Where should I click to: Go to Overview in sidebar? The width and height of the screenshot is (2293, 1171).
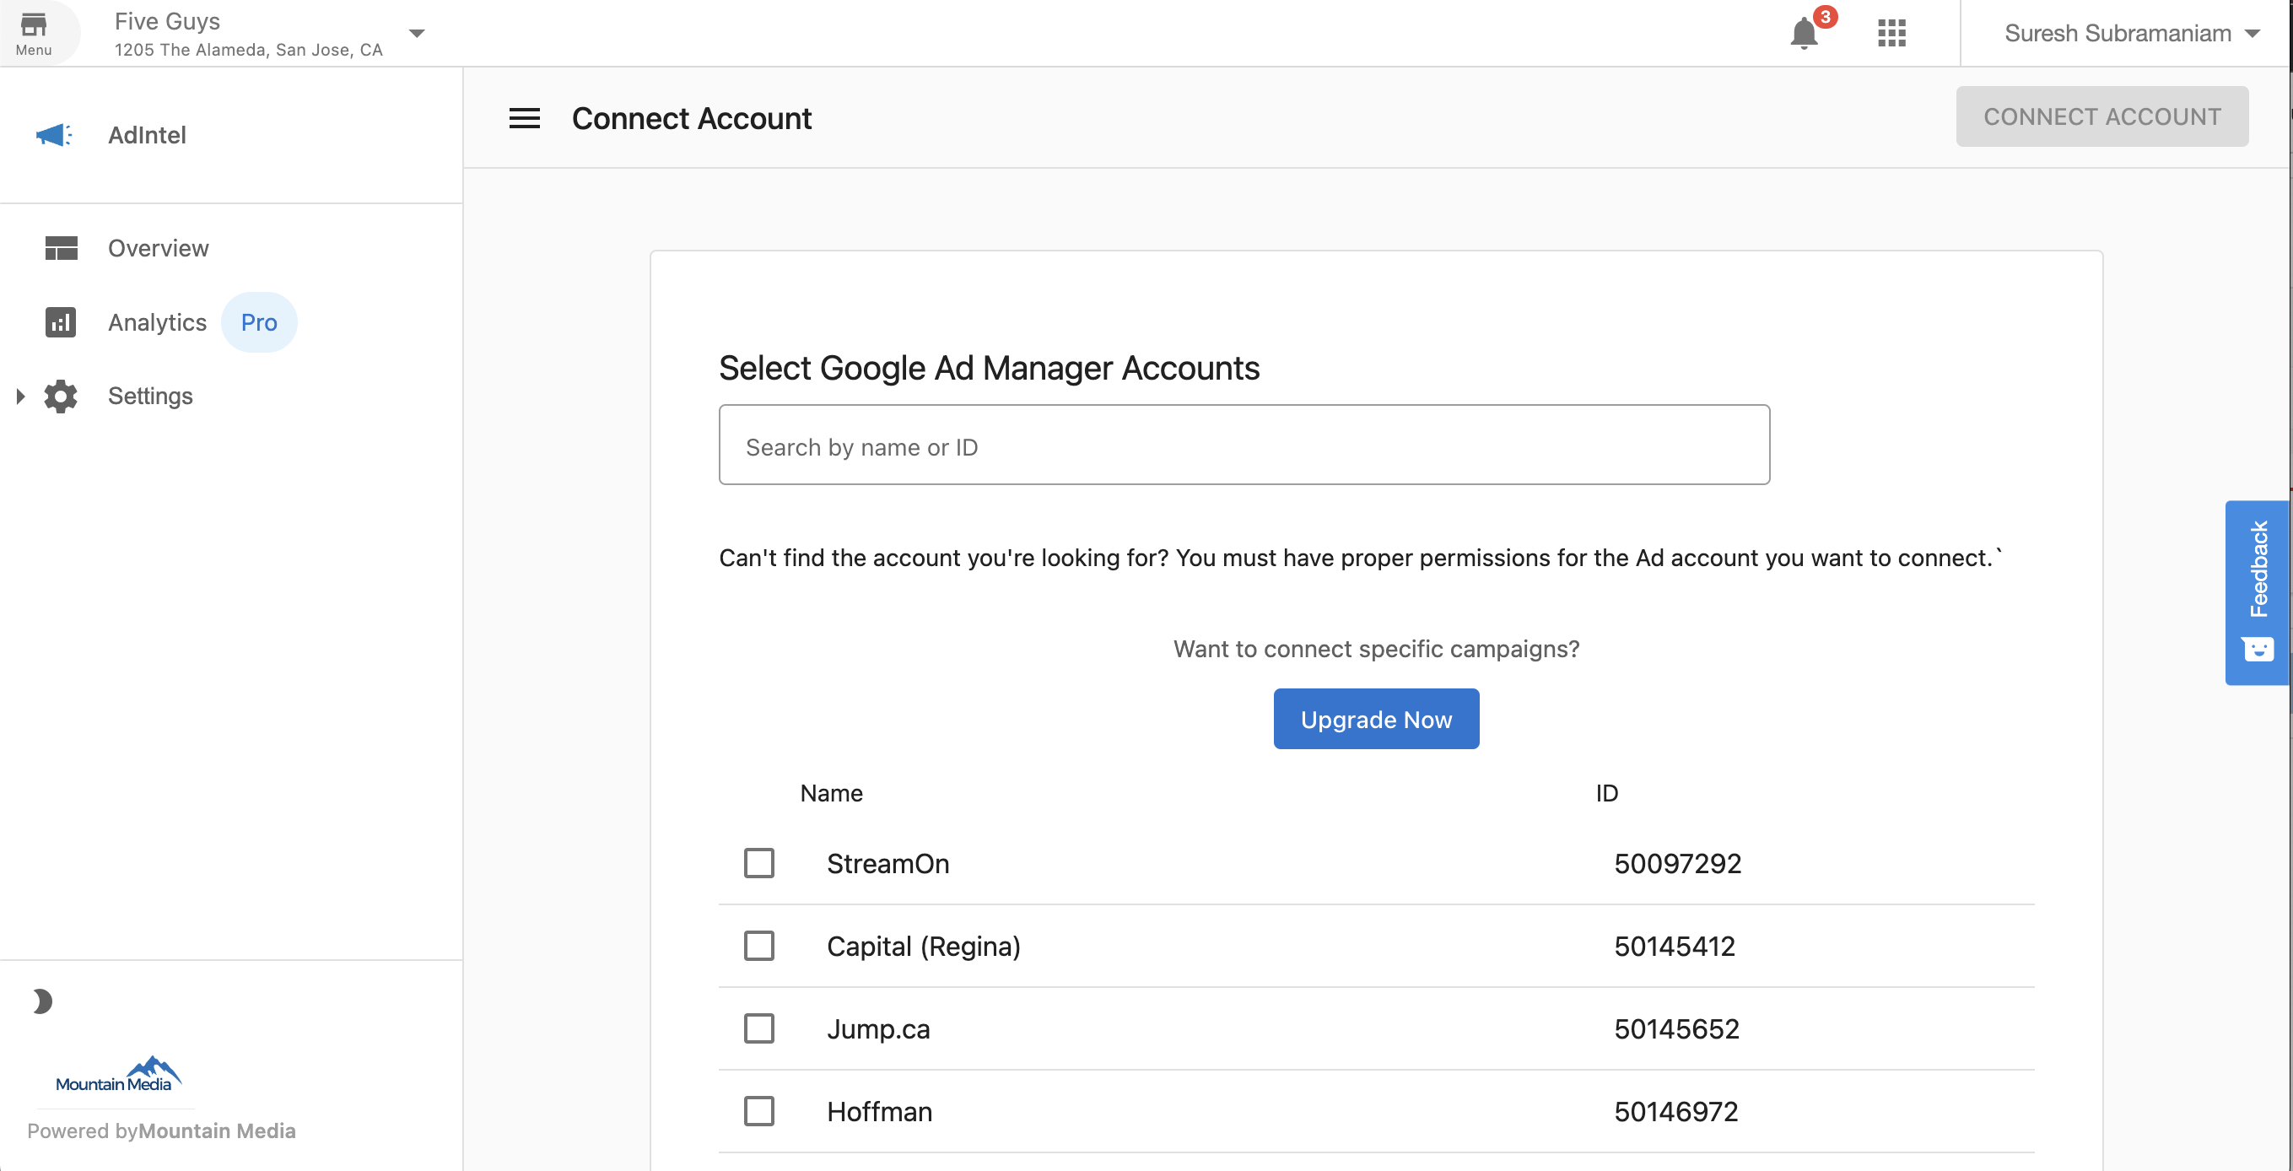pos(159,247)
